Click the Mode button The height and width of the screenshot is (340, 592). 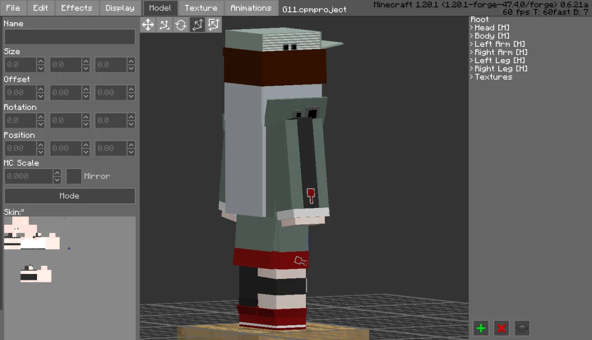point(70,196)
